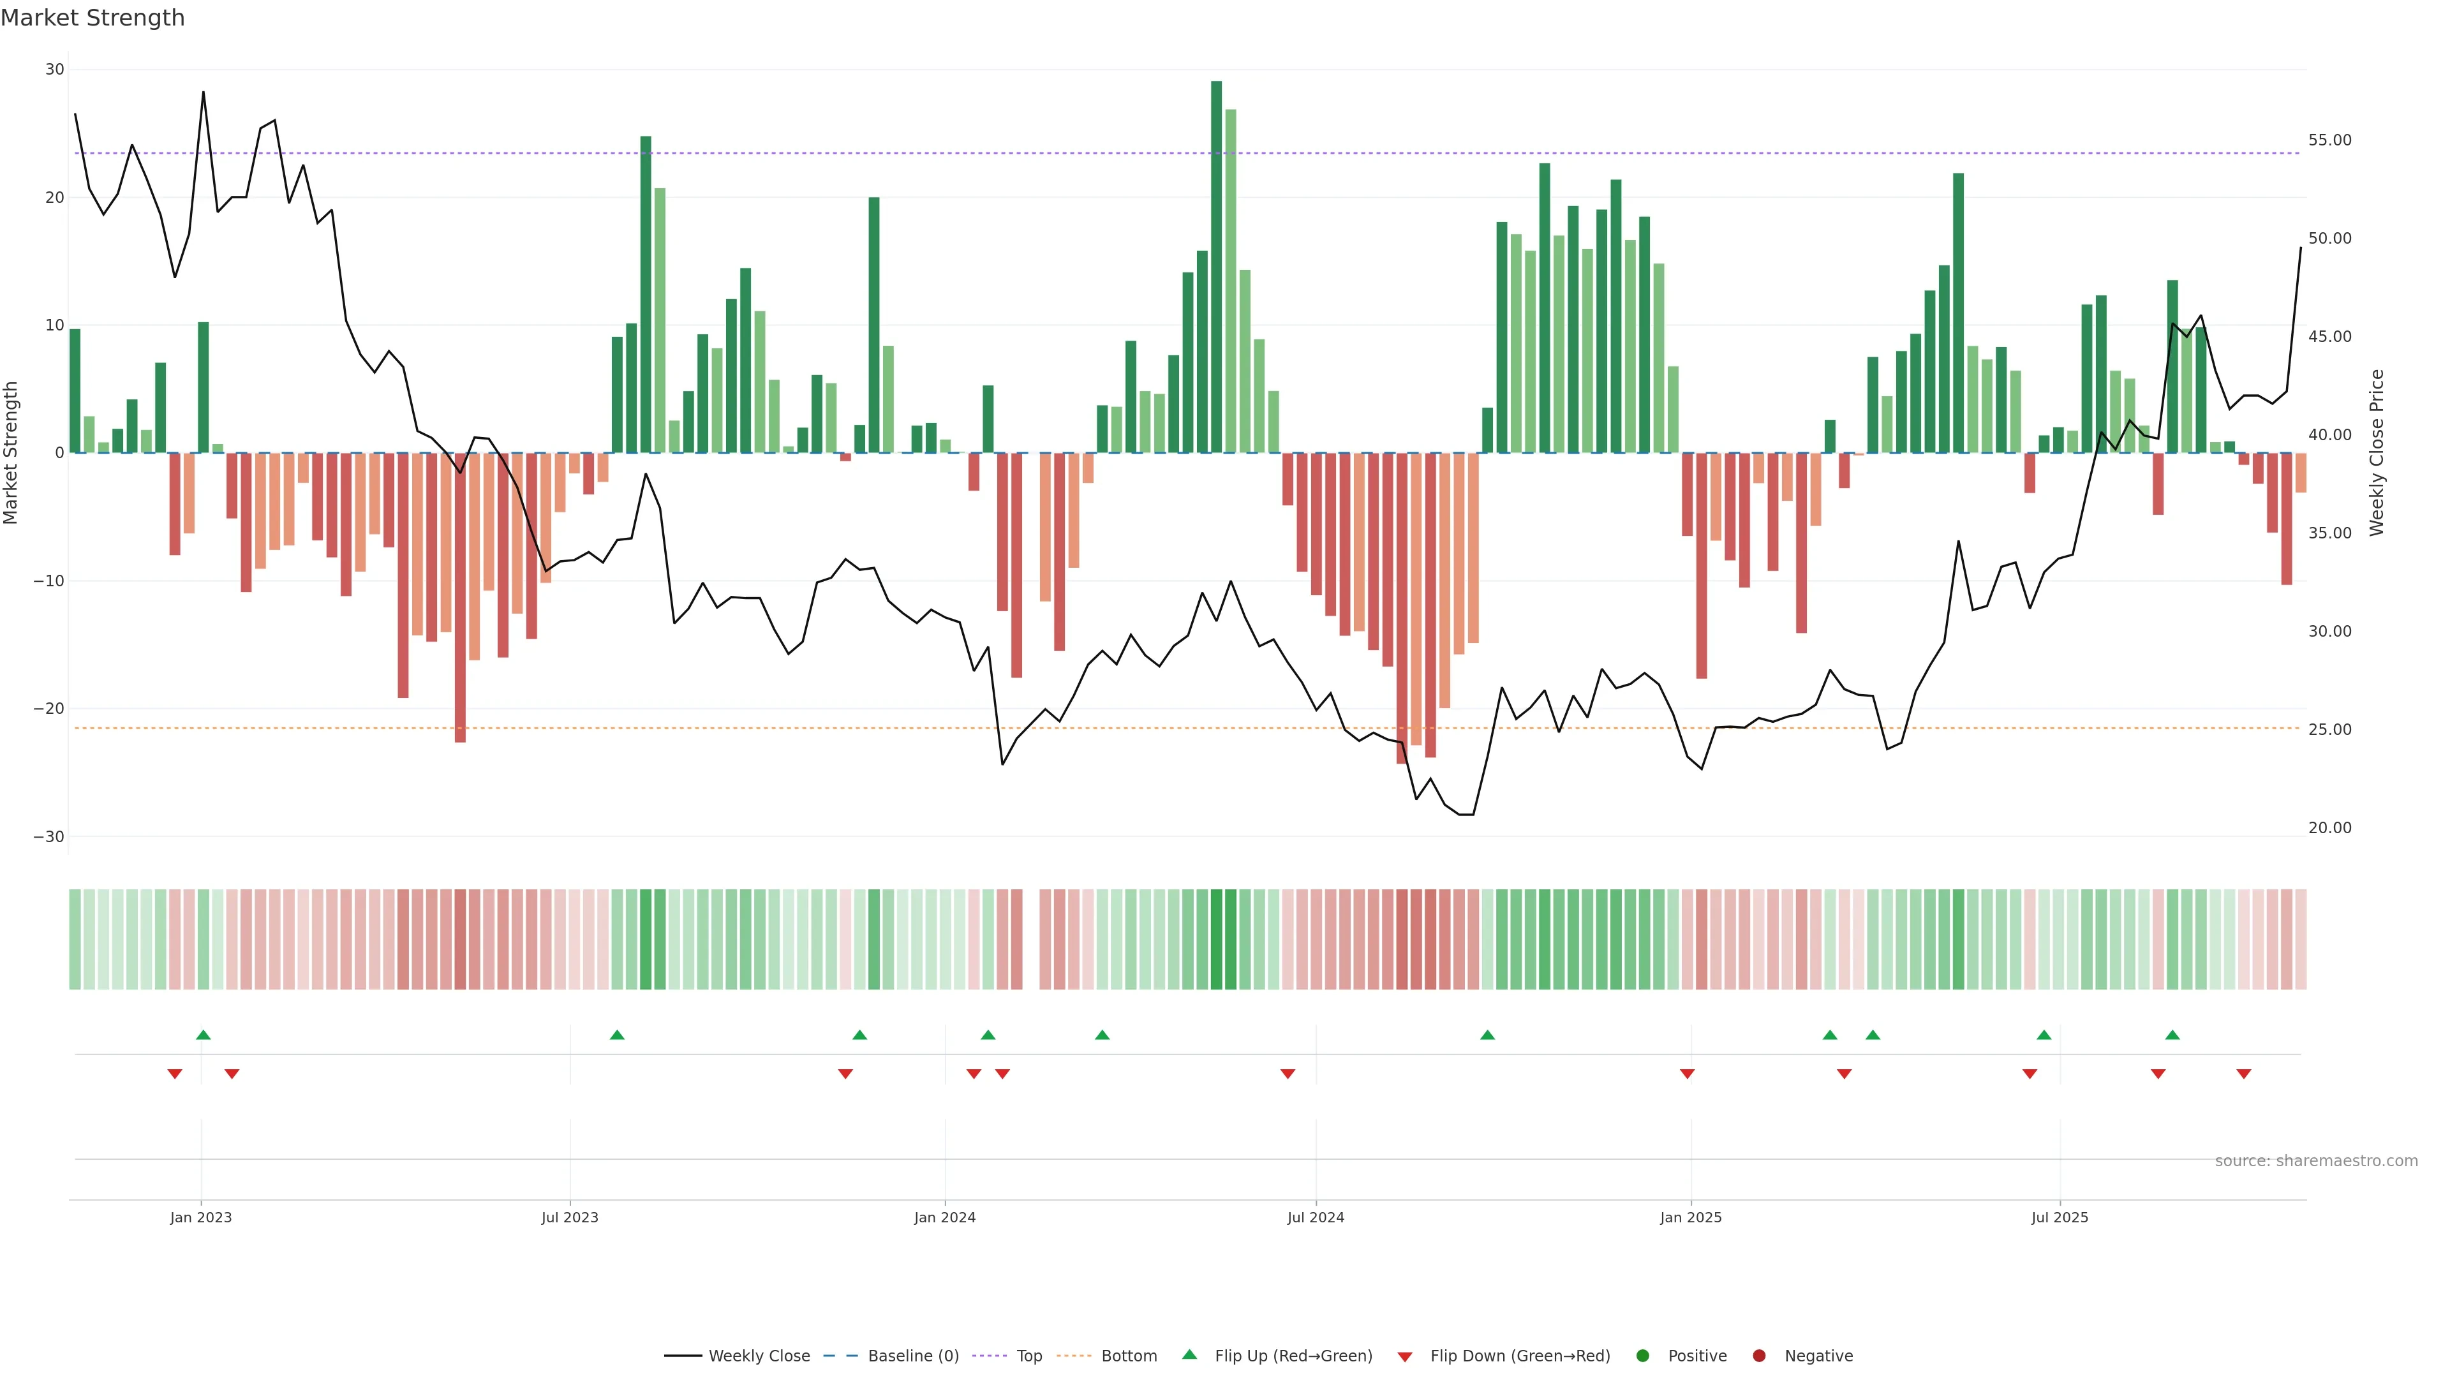Click the last red flip-down triangle marker
Image resolution: width=2450 pixels, height=1378 pixels.
point(2244,1074)
